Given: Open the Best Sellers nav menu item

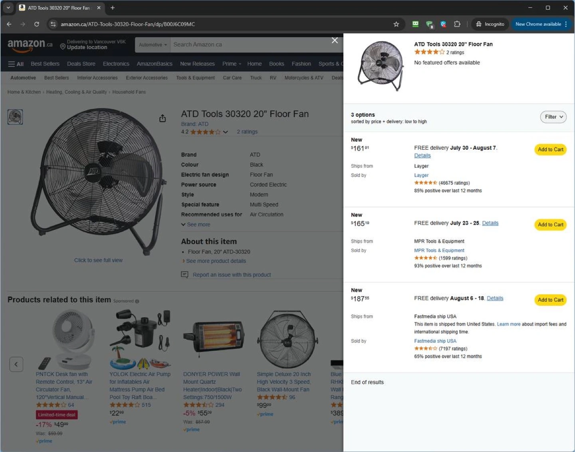Looking at the screenshot, I should point(45,64).
